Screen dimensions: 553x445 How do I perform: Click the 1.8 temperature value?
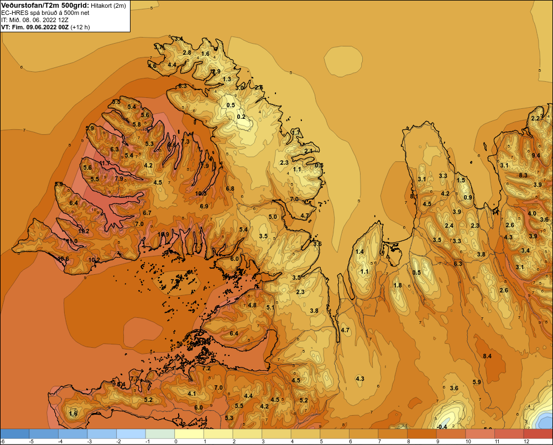pos(398,286)
